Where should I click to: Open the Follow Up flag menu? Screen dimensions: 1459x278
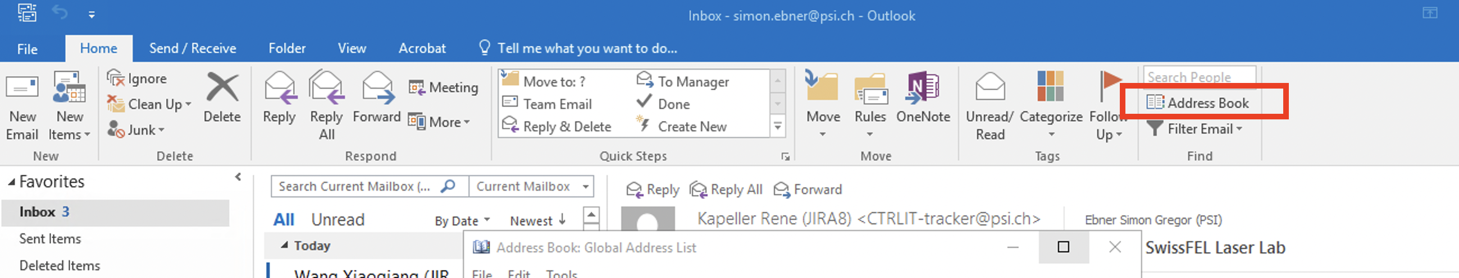point(1108,106)
